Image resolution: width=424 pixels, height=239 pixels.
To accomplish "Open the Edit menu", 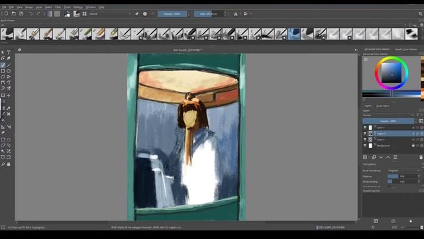I will tap(11, 7).
